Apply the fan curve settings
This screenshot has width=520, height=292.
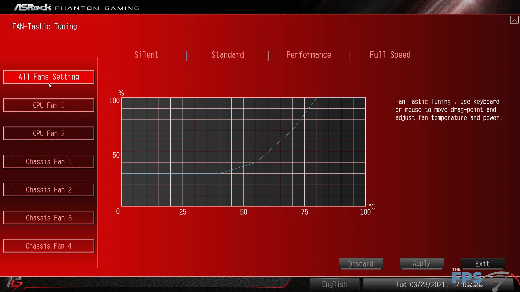pyautogui.click(x=422, y=264)
